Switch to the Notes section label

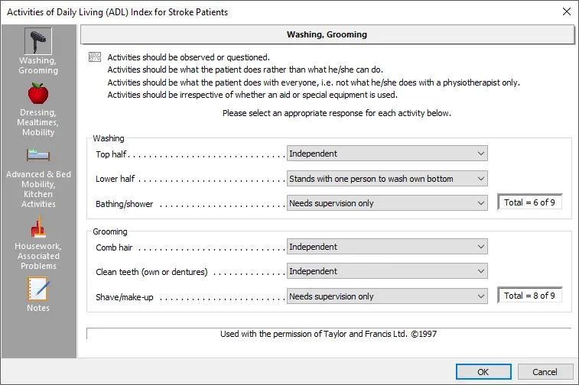point(38,308)
